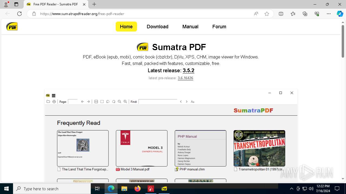Go to the Download page
The width and height of the screenshot is (346, 194).
[x=158, y=27]
